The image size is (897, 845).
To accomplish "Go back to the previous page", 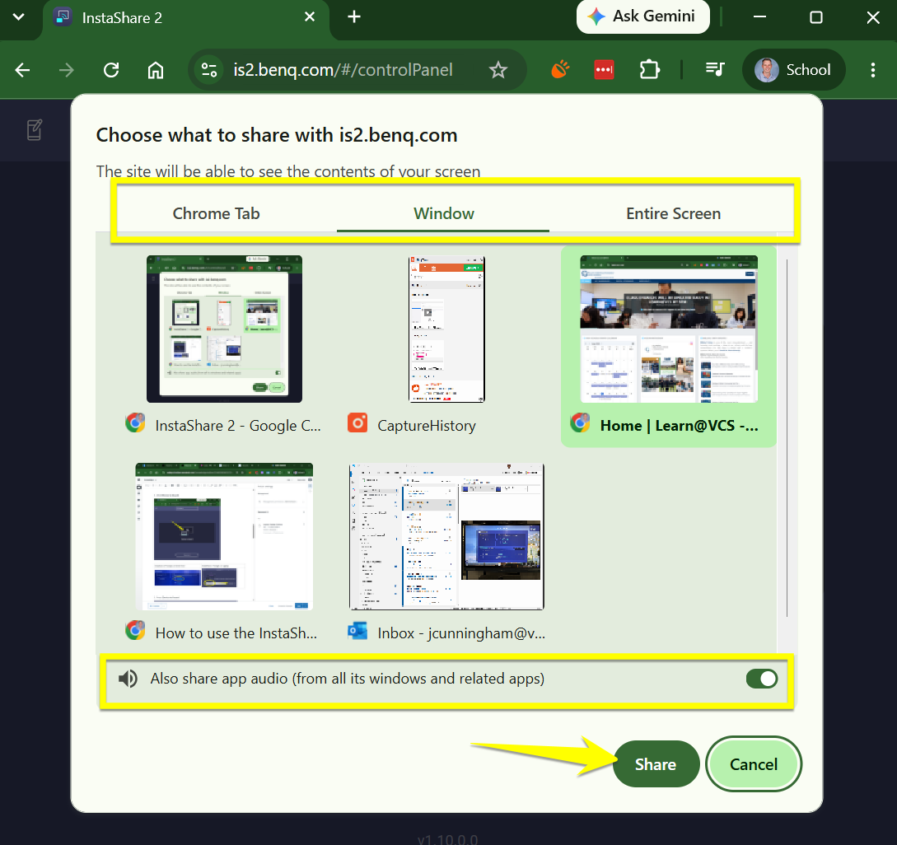I will tap(22, 70).
